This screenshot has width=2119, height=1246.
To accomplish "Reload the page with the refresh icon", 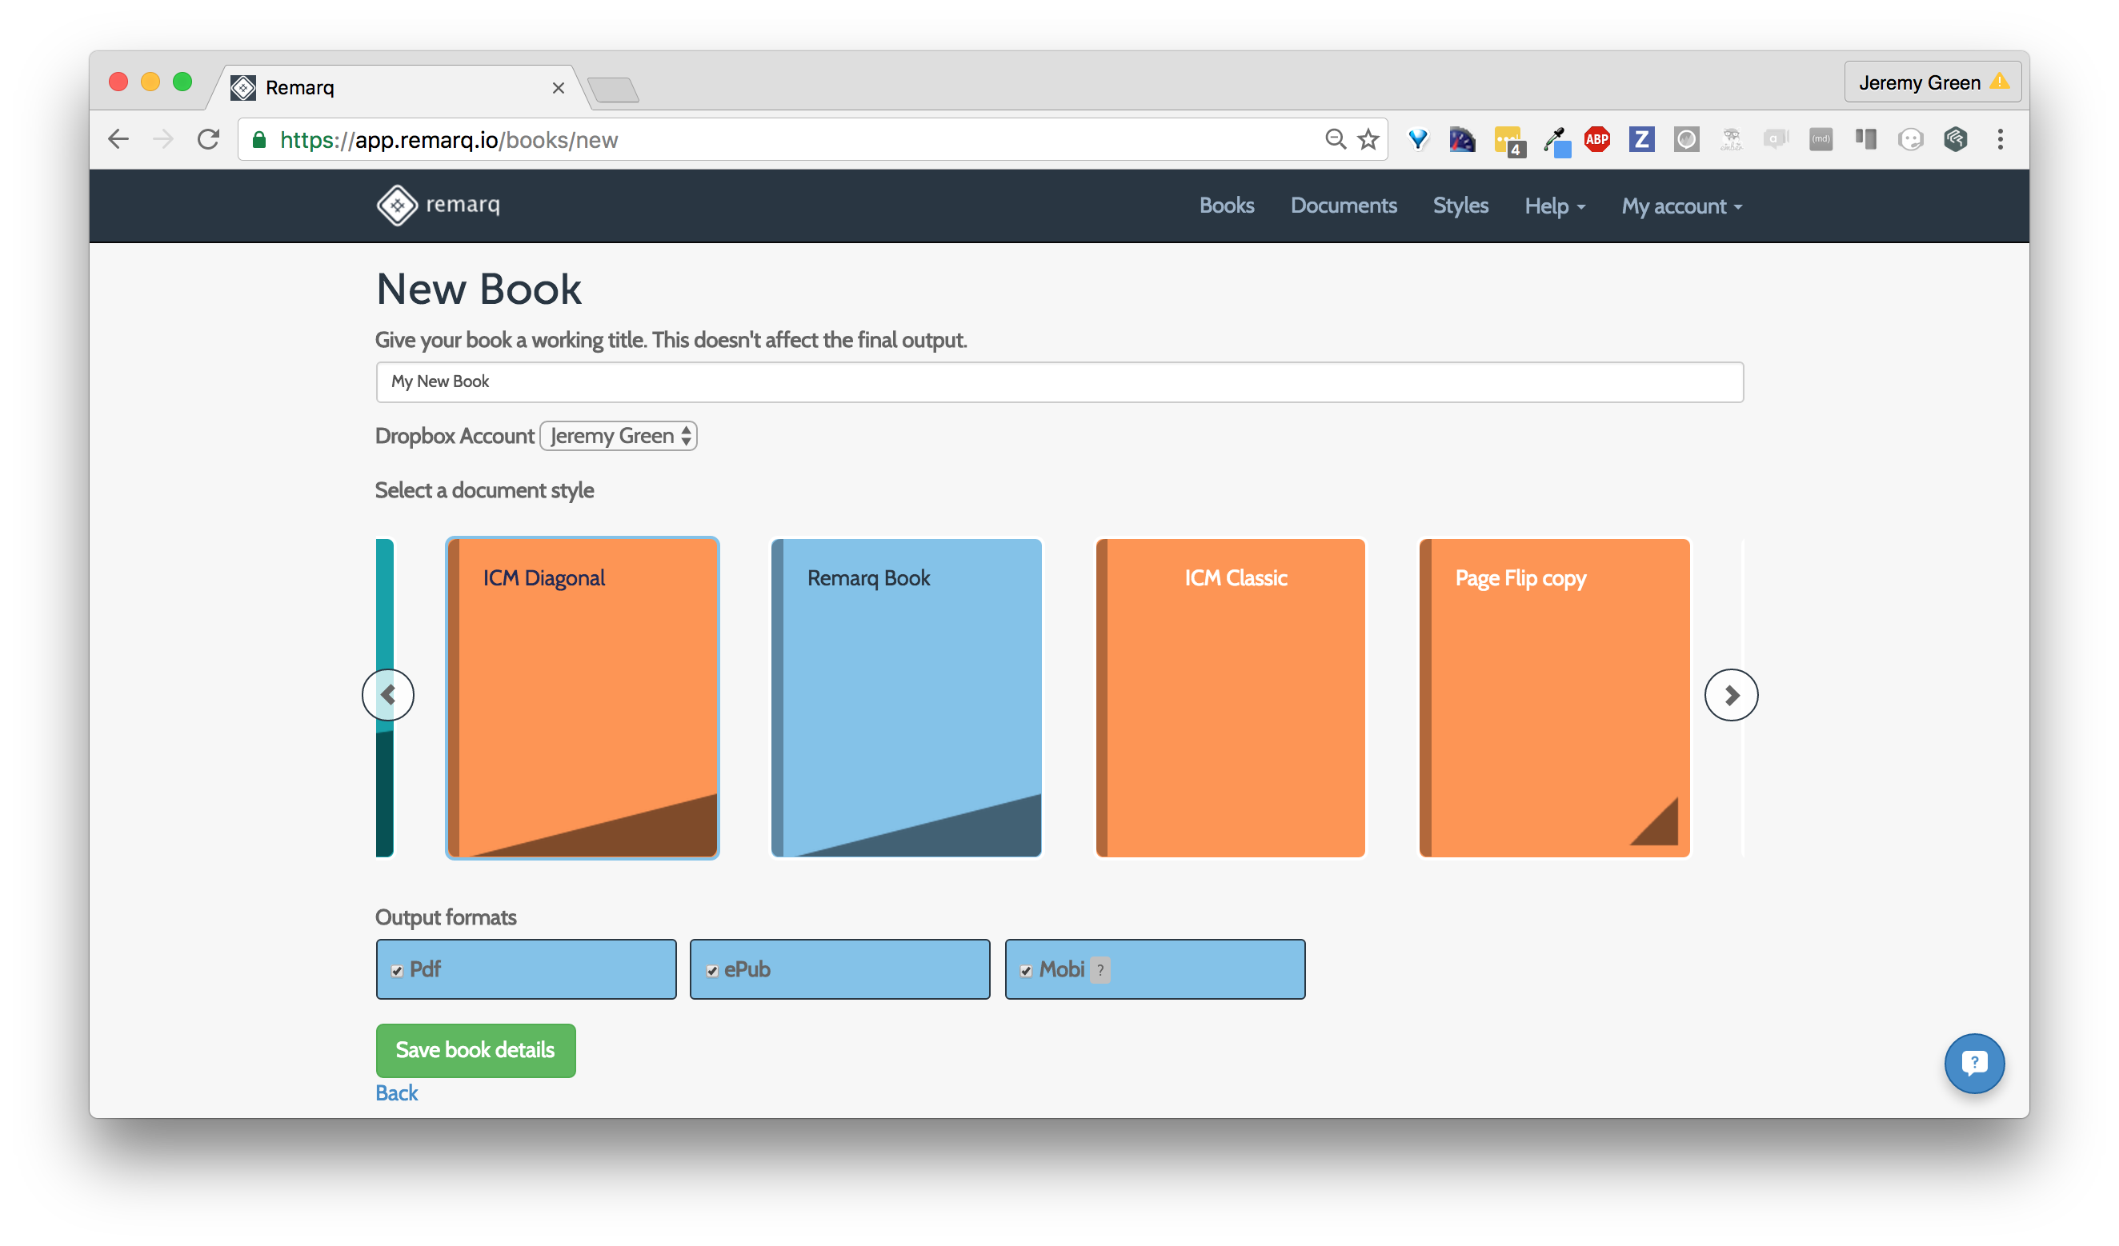I will click(x=209, y=139).
